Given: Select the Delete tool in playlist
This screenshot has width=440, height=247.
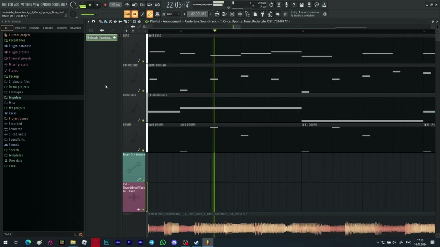Looking at the screenshot, I should pos(110,22).
